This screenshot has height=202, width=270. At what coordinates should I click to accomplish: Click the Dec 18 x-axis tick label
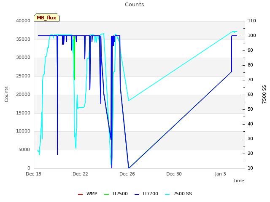pos(34,174)
